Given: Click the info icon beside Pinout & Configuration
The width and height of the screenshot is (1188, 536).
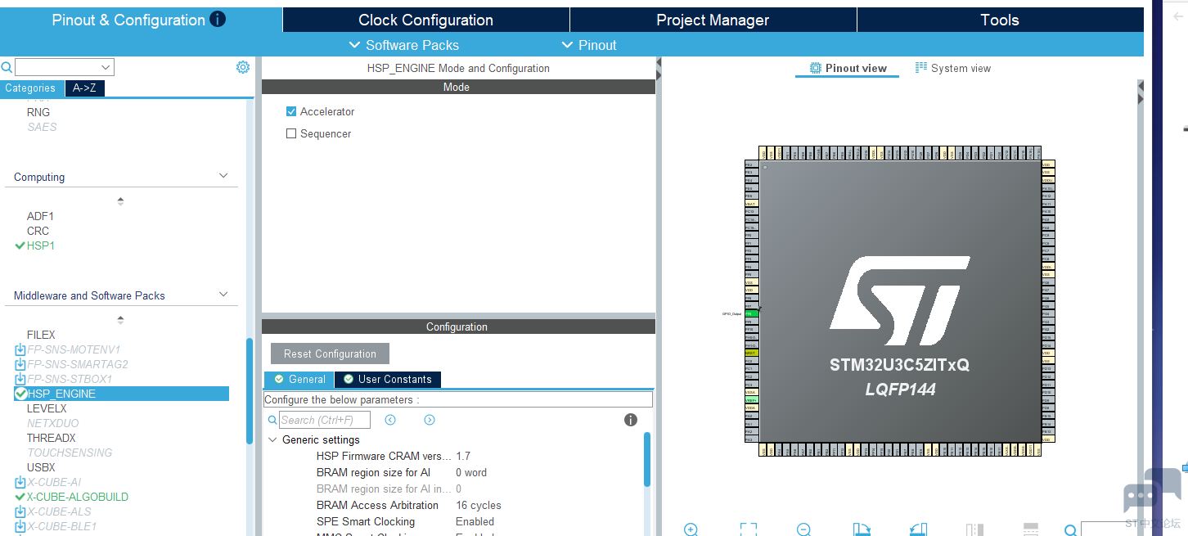Looking at the screenshot, I should tap(218, 20).
